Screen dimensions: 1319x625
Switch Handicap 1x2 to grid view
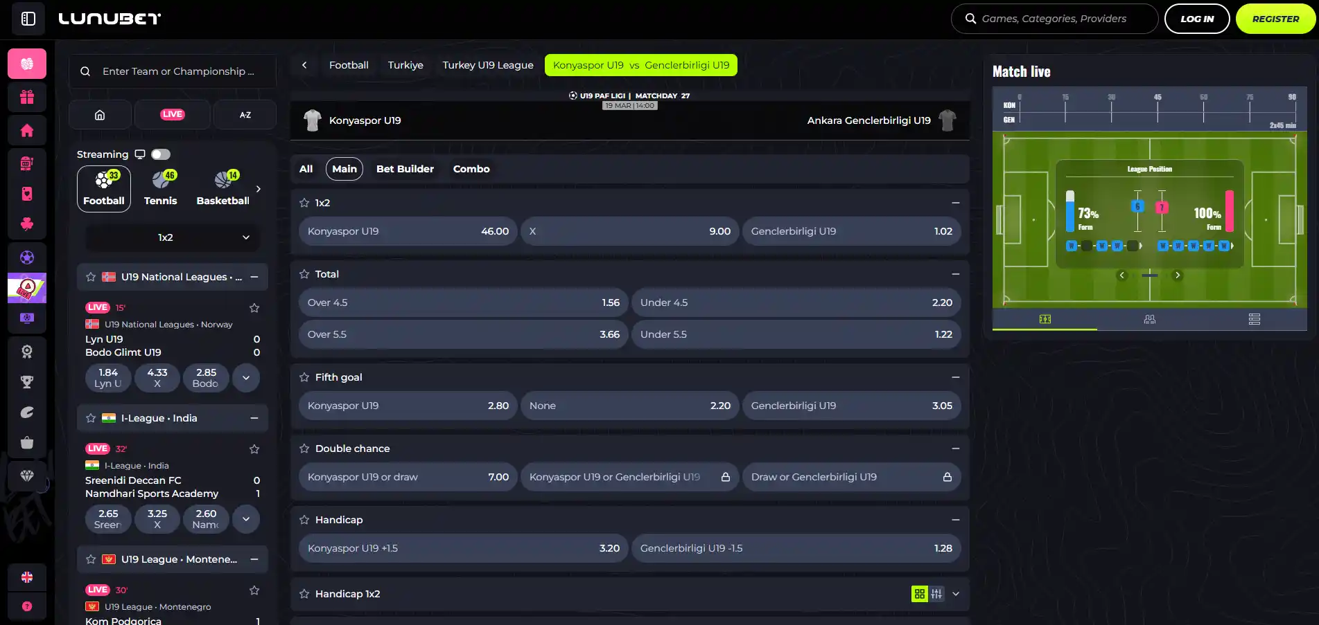(920, 594)
